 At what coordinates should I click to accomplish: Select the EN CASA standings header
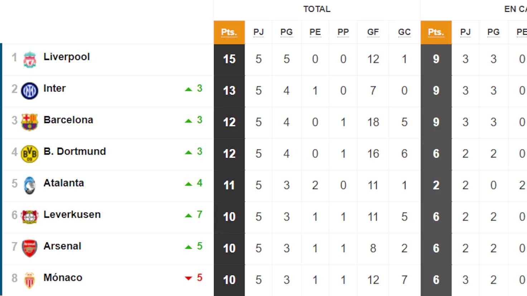pos(515,9)
